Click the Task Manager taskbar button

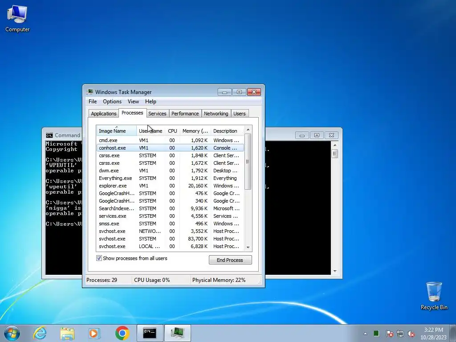click(178, 333)
